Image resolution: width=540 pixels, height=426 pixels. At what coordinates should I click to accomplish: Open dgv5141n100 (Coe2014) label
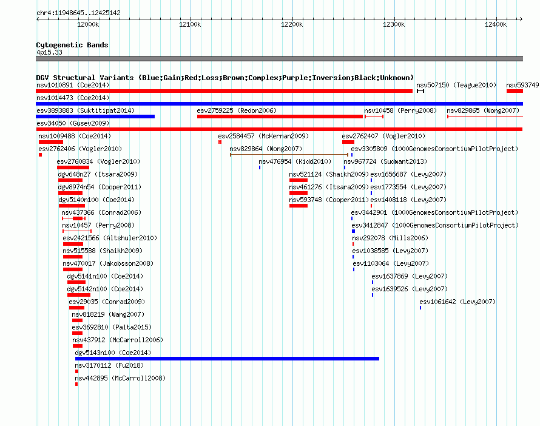[105, 276]
